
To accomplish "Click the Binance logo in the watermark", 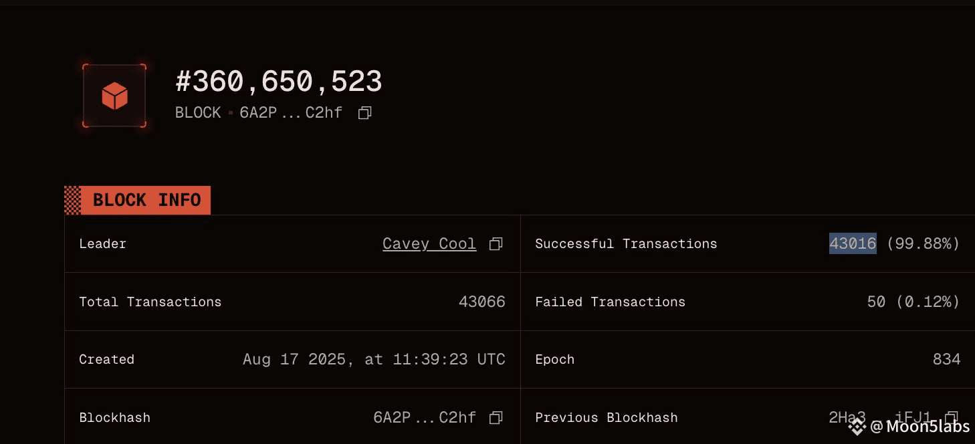I will pos(857,426).
